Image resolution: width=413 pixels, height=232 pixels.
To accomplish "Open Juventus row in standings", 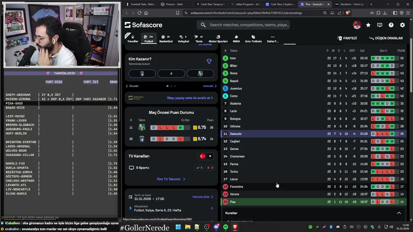I will click(x=314, y=89).
